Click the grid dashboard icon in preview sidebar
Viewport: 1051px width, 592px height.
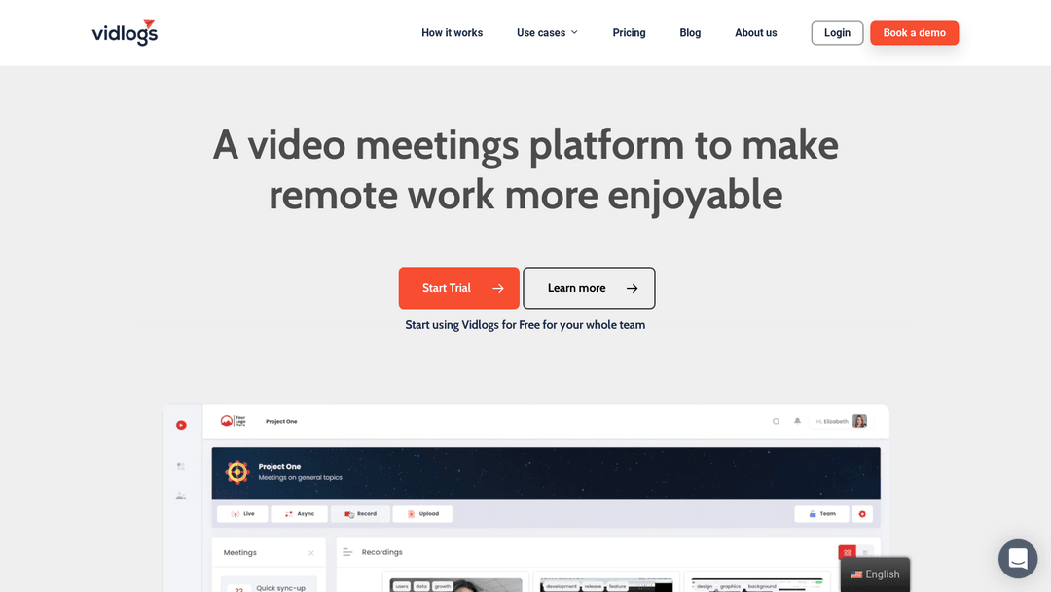[181, 466]
